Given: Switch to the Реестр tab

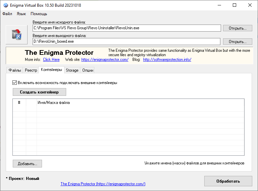Looking at the screenshot, I should pos(31,70).
